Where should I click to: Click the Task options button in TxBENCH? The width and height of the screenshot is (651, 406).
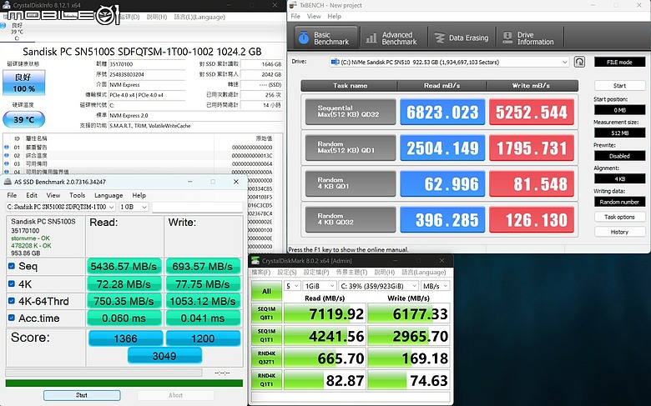(619, 217)
